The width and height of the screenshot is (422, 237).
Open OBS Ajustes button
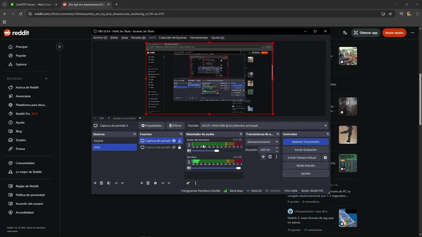click(x=306, y=173)
